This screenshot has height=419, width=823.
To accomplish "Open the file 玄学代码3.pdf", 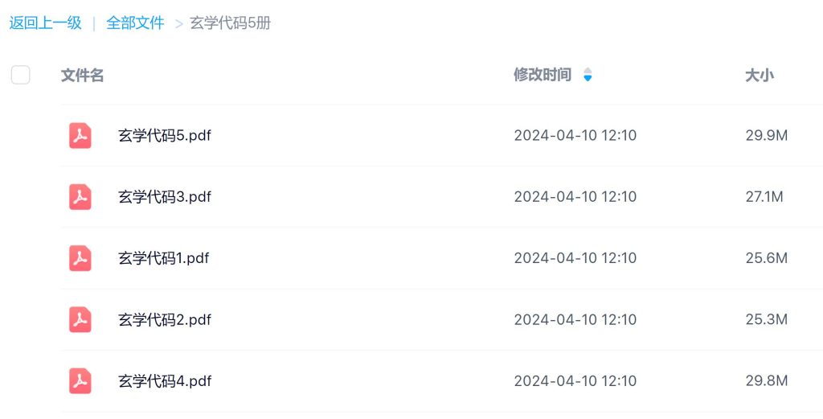I will [x=165, y=196].
